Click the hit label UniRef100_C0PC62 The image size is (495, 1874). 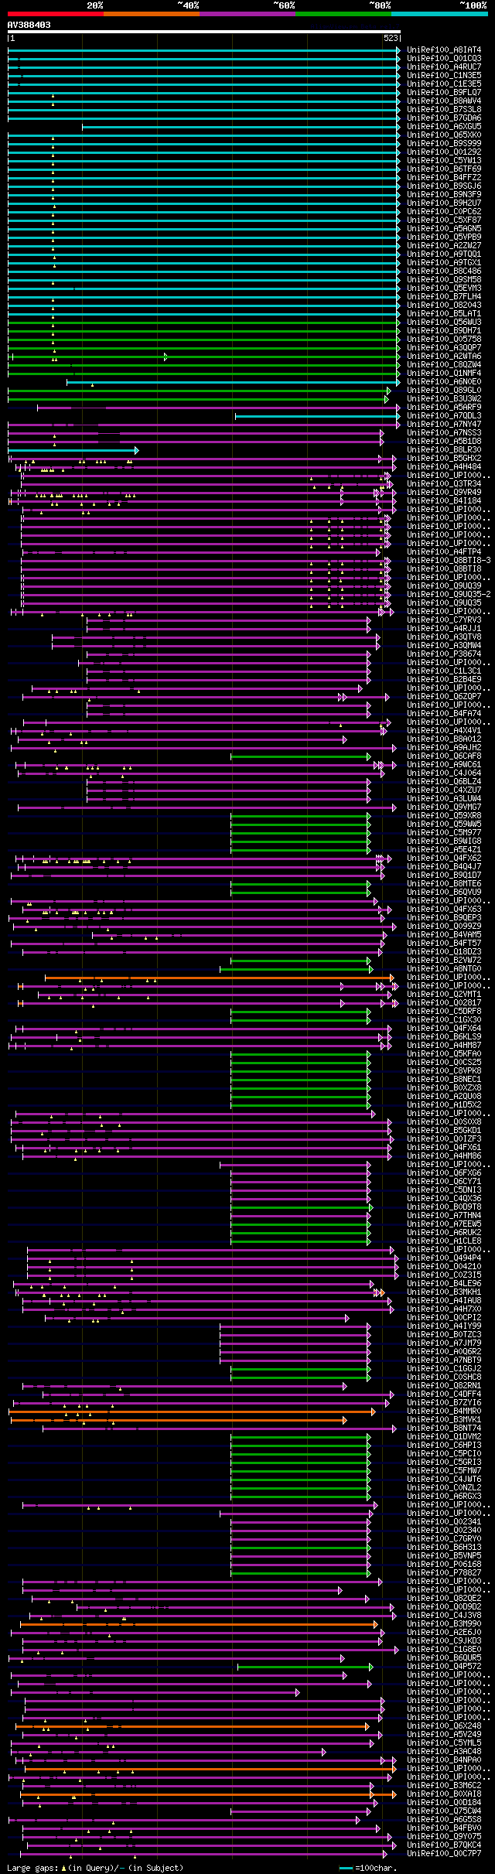tap(444, 212)
